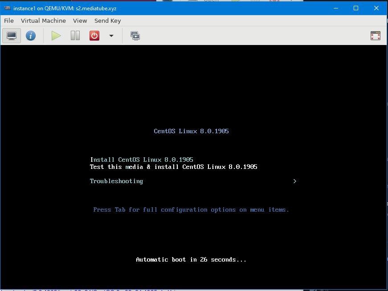Run the virtual machine
This screenshot has height=291, width=388.
[56, 36]
